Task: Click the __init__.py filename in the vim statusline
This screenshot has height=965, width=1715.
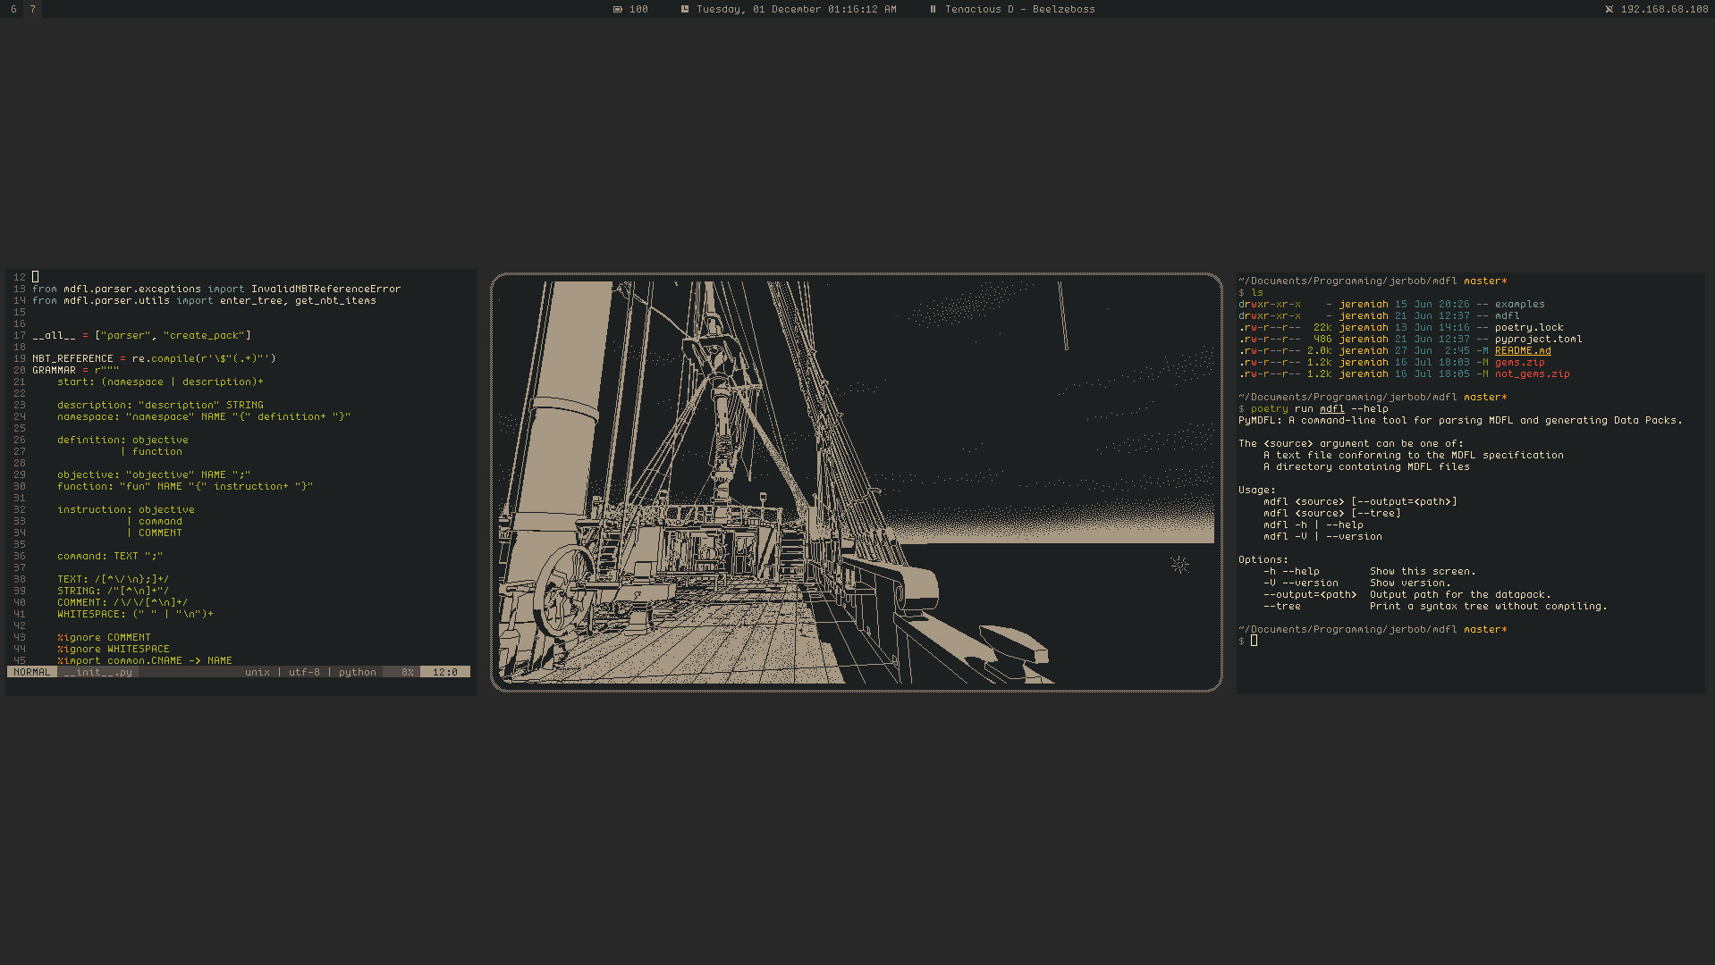Action: (x=98, y=672)
